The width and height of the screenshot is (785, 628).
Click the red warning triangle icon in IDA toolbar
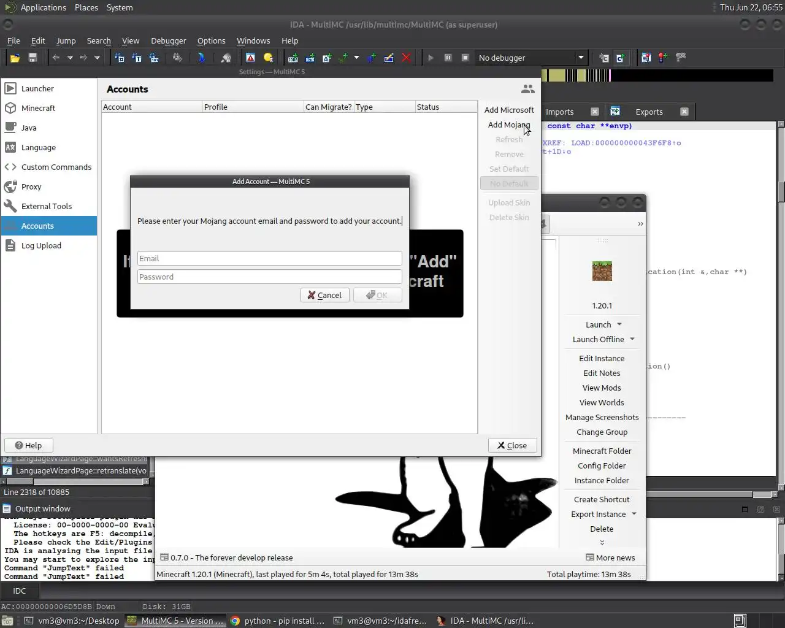pyautogui.click(x=250, y=58)
